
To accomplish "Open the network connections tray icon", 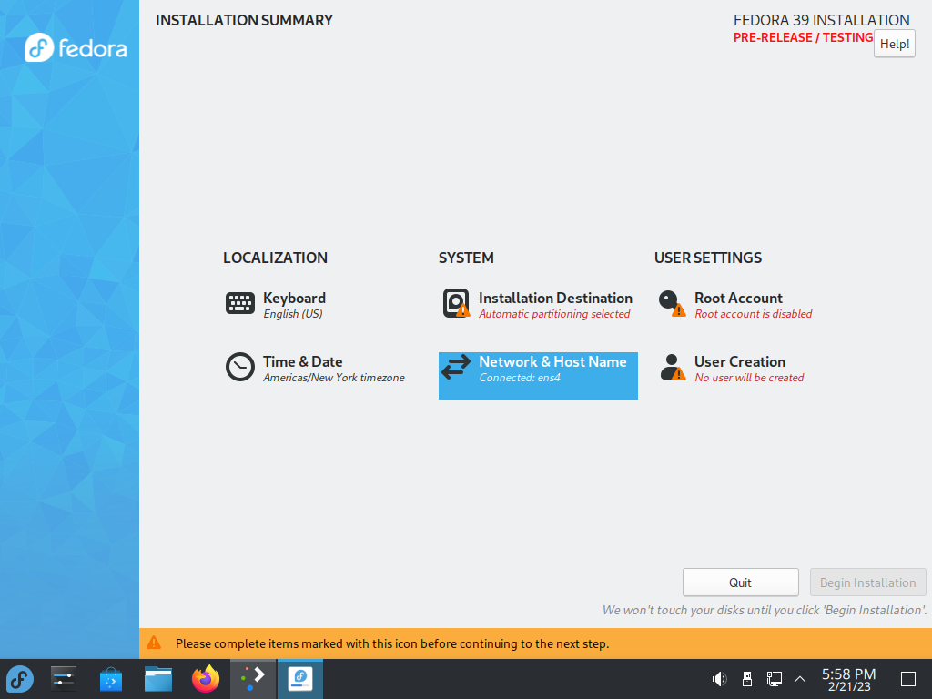I will tap(774, 679).
